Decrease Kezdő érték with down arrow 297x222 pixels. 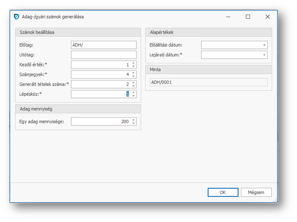[x=133, y=66]
